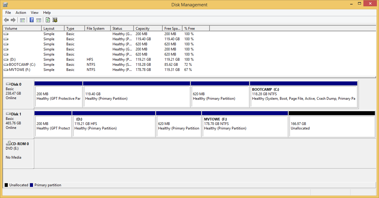Open the Help menu
This screenshot has height=198, width=379.
[47, 13]
